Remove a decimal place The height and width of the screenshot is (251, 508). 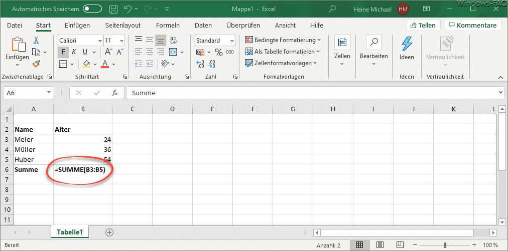(x=211, y=64)
